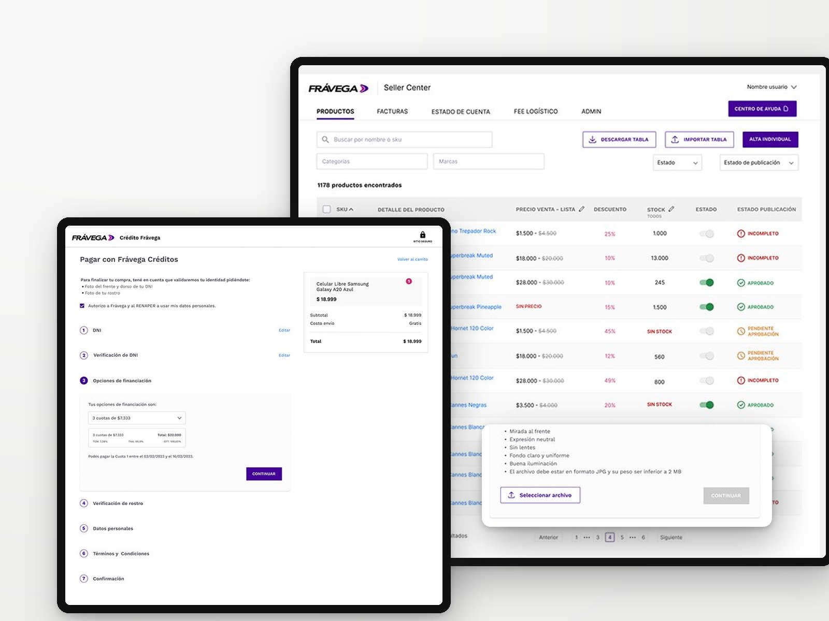
Task: Click Continuar in financing options
Action: pos(264,474)
